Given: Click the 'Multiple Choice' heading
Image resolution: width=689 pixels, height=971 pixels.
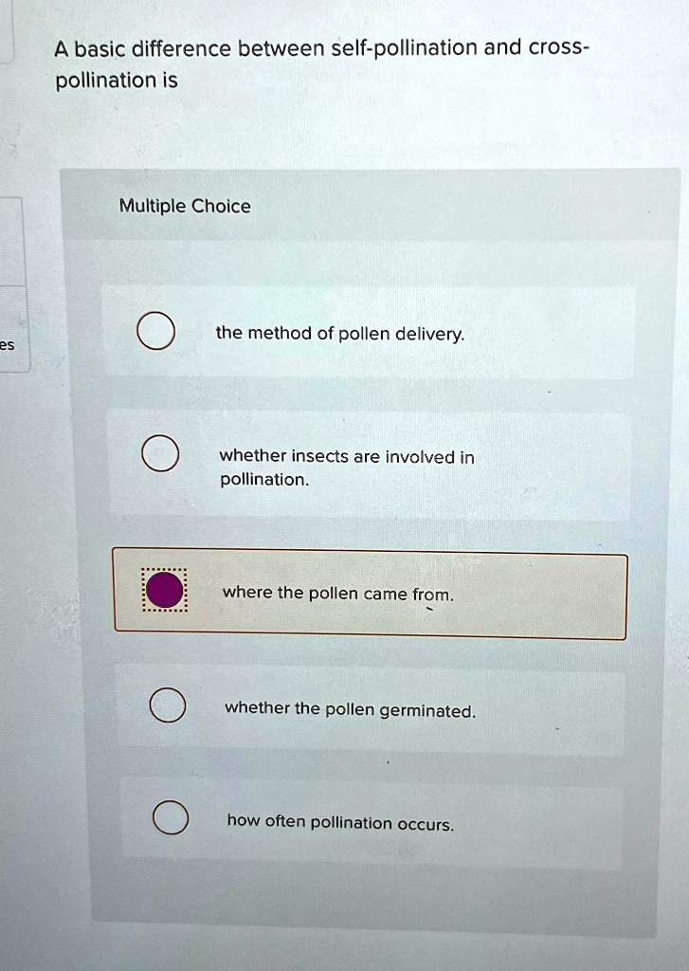Looking at the screenshot, I should [185, 207].
